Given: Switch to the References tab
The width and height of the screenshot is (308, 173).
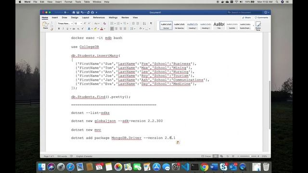Looking at the screenshot, I should [99, 17].
